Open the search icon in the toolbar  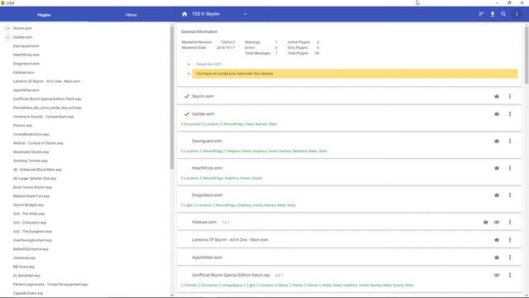(x=503, y=14)
